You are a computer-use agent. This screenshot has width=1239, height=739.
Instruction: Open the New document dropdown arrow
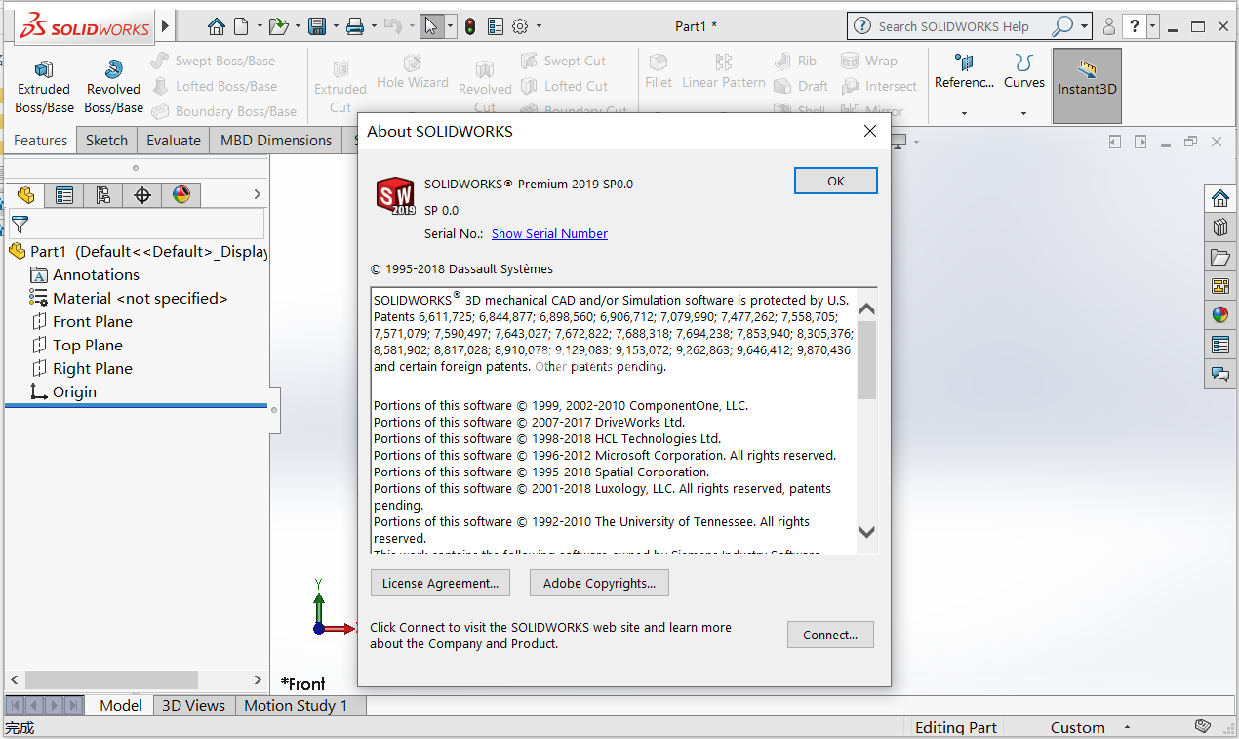(x=260, y=26)
